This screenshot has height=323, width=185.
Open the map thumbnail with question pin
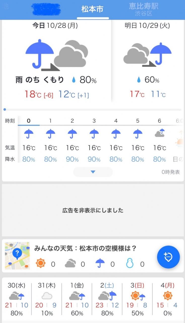click(17, 256)
